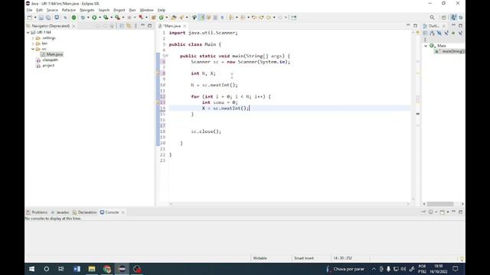Click the Search magnifier icon in toolbar
490x275 pixels.
(432, 18)
